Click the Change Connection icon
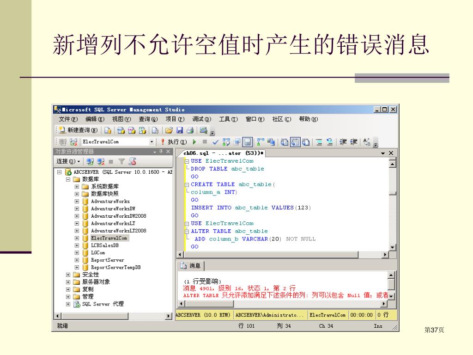The width and height of the screenshot is (473, 355). pos(73,141)
